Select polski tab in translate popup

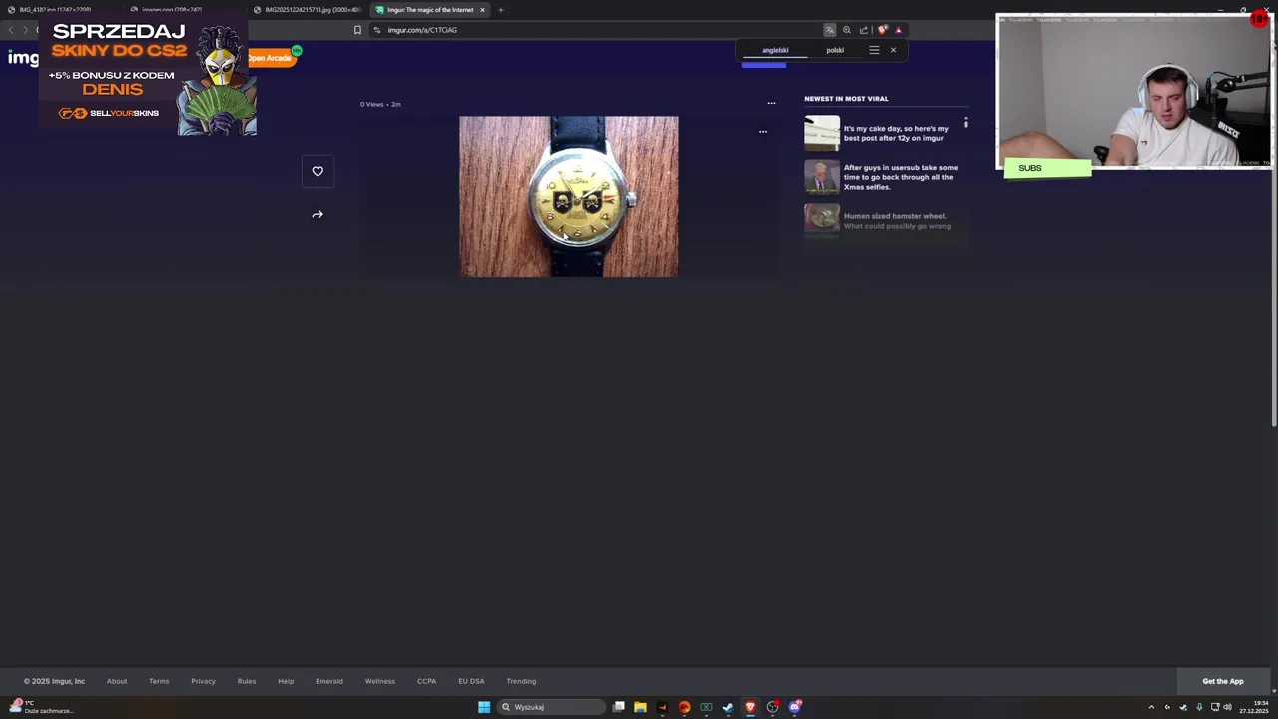point(835,50)
